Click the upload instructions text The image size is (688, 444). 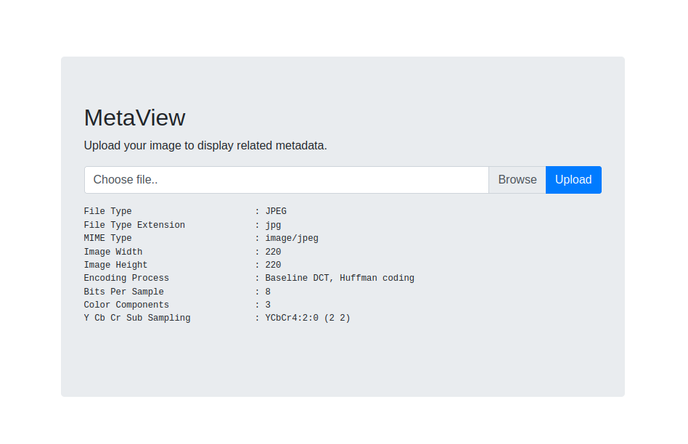(205, 145)
